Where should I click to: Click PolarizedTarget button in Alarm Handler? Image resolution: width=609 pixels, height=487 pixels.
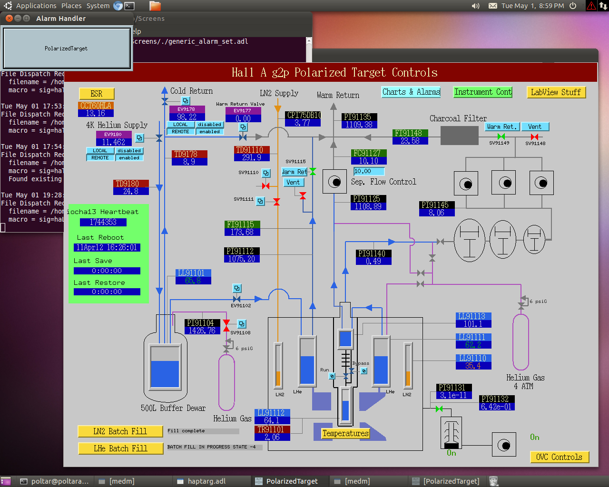pos(66,49)
